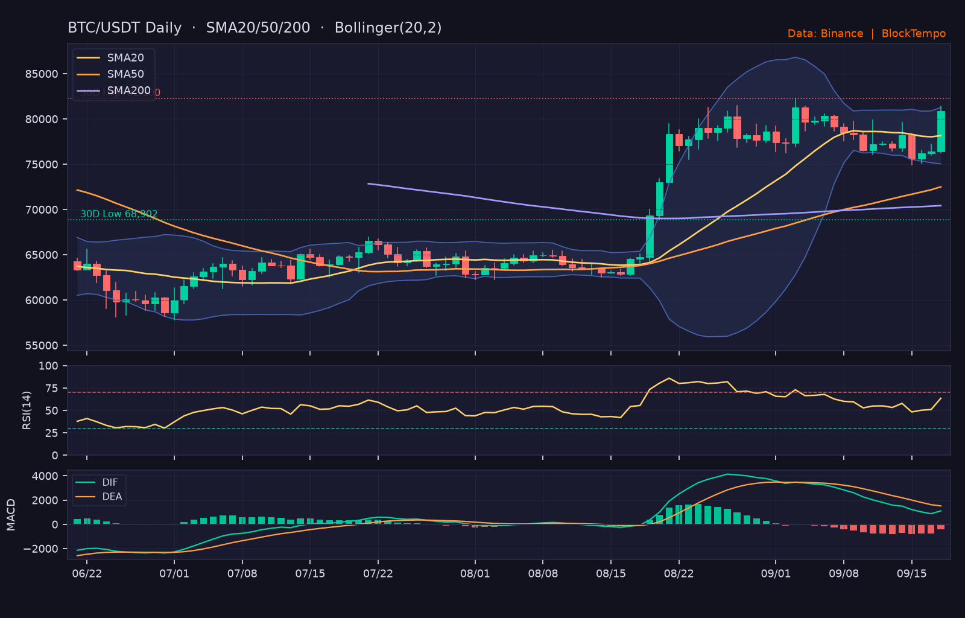
Task: Click the 4000 label on MACD axis
Action: 45,476
